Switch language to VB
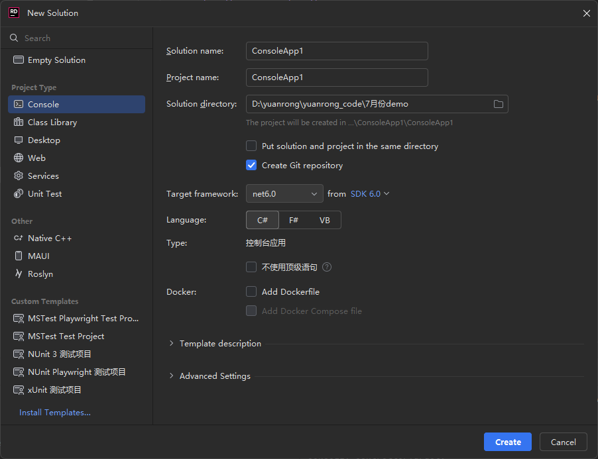The width and height of the screenshot is (598, 459). coord(324,220)
